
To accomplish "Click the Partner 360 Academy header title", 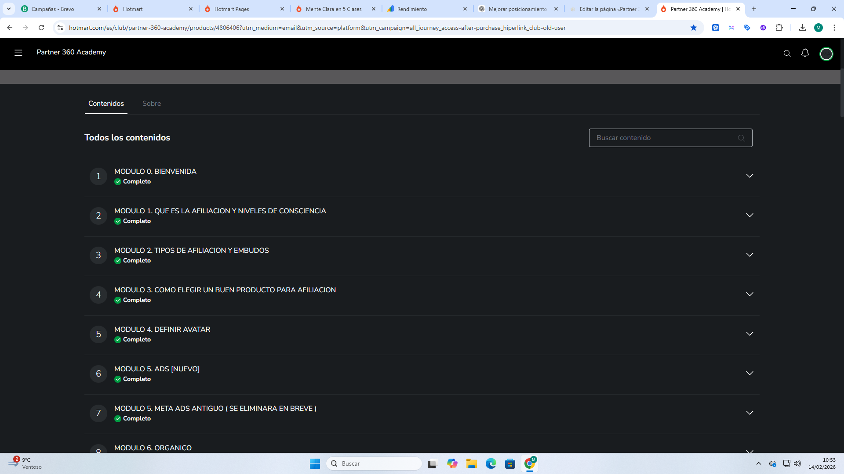I will point(71,52).
